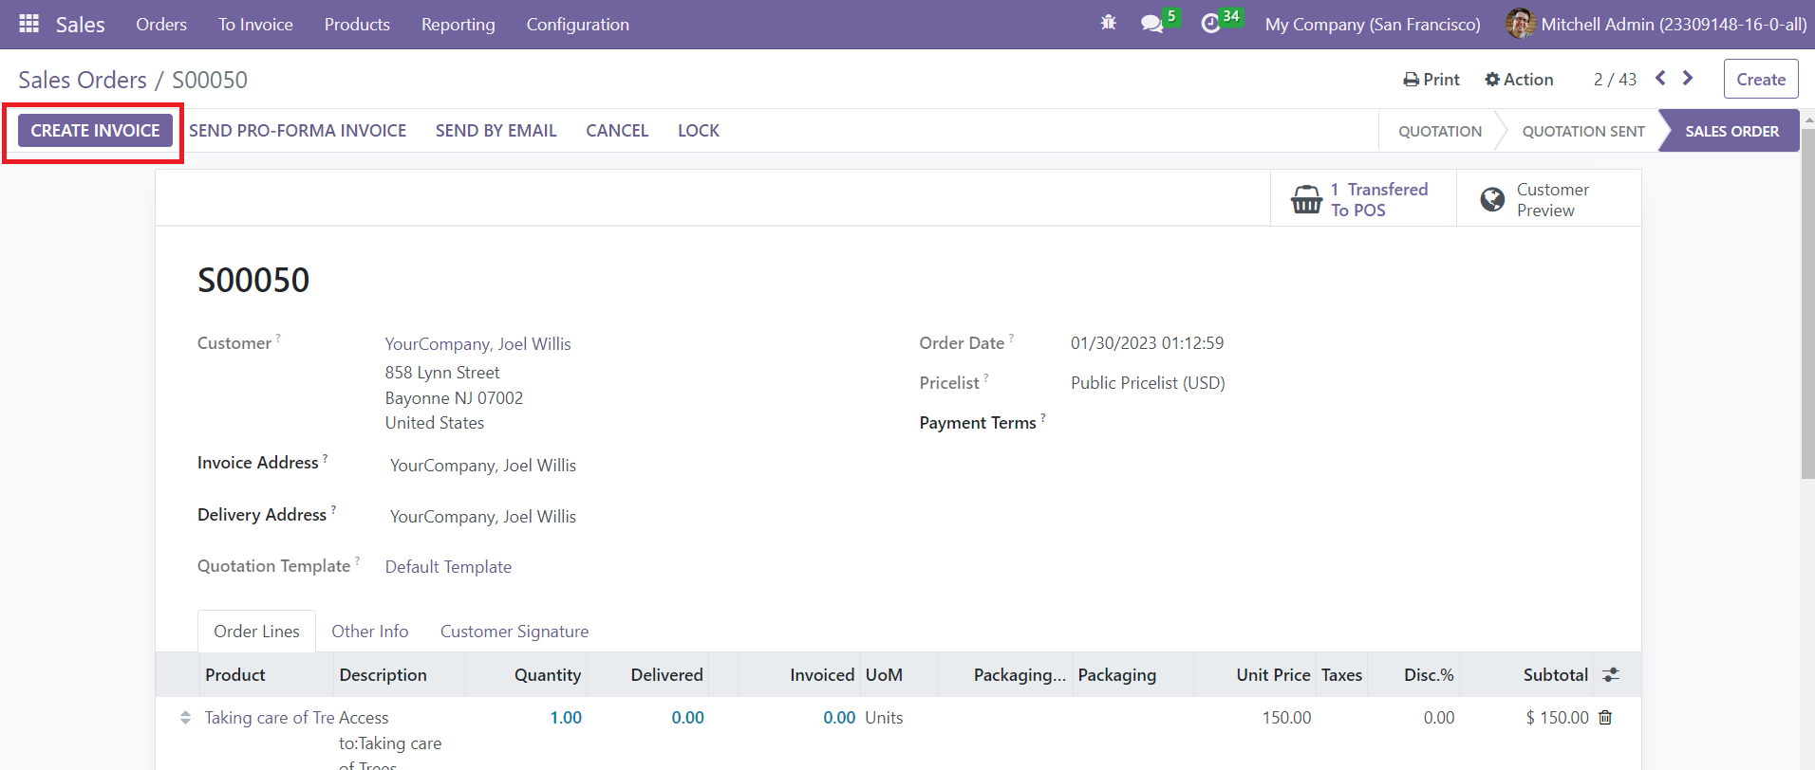The height and width of the screenshot is (770, 1815).
Task: Open the conversations chat icon
Action: [1152, 24]
